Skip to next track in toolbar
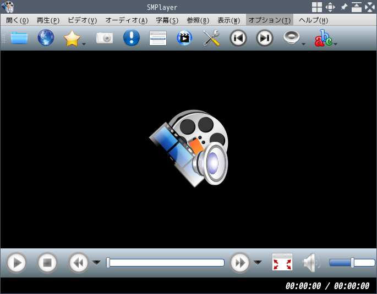The height and width of the screenshot is (294, 377). tap(265, 38)
